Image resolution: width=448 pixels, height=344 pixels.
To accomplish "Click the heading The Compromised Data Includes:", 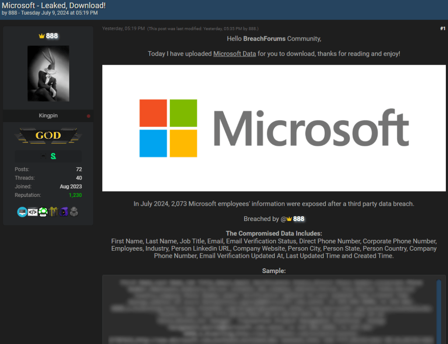I will tap(274, 233).
